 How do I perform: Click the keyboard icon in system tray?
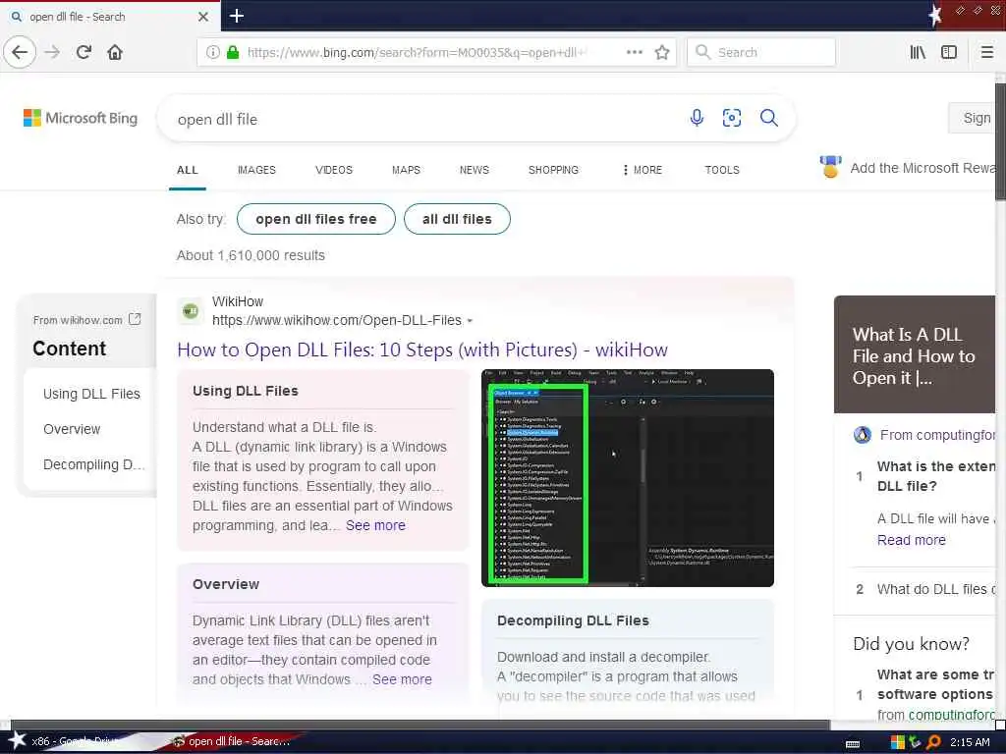tap(853, 743)
